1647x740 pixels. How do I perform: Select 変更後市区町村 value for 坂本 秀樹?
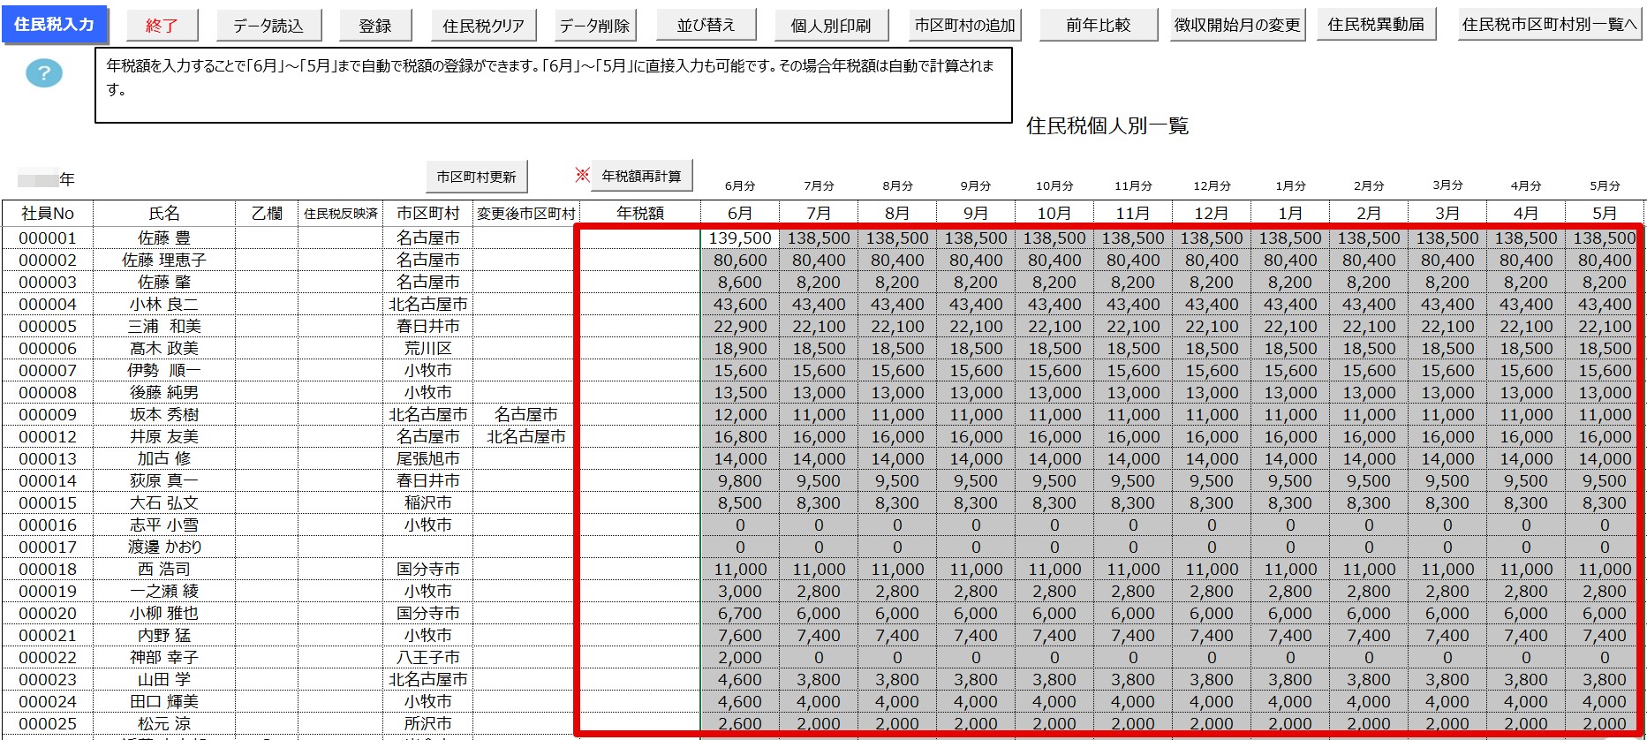tap(526, 415)
